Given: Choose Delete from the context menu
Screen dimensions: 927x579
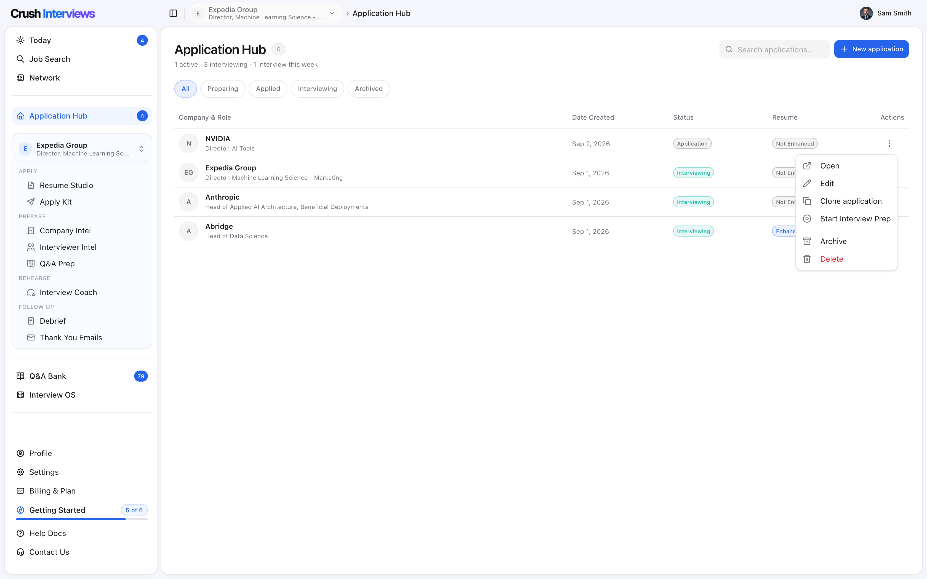Looking at the screenshot, I should 846,259.
